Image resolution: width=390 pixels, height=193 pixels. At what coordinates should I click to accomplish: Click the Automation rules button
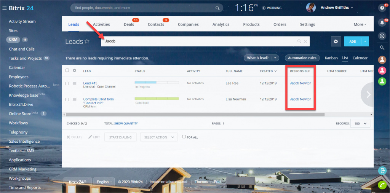pos(302,58)
